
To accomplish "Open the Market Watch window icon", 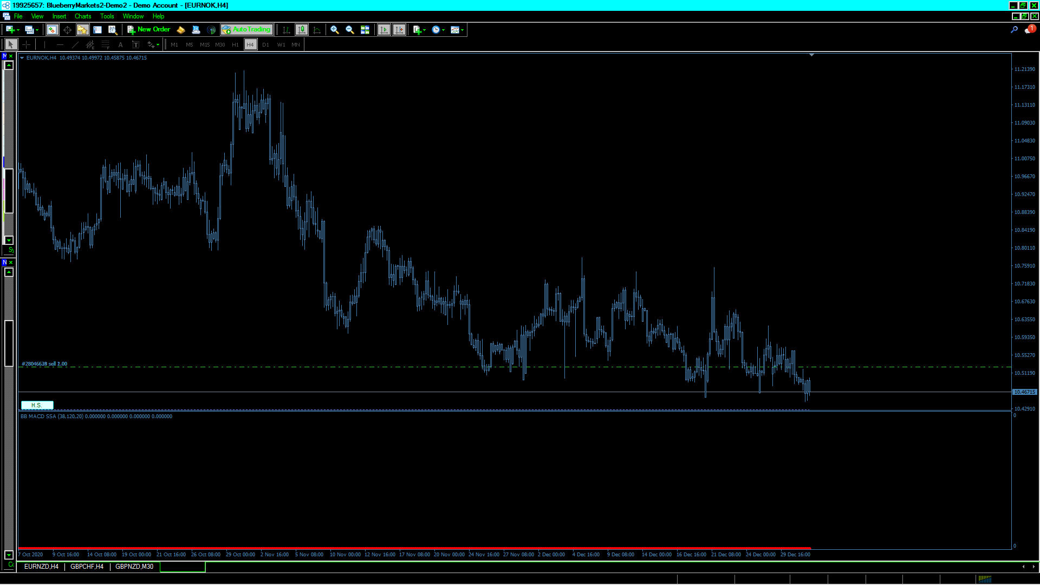I will (x=52, y=30).
